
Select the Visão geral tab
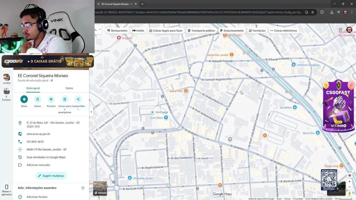(x=33, y=88)
